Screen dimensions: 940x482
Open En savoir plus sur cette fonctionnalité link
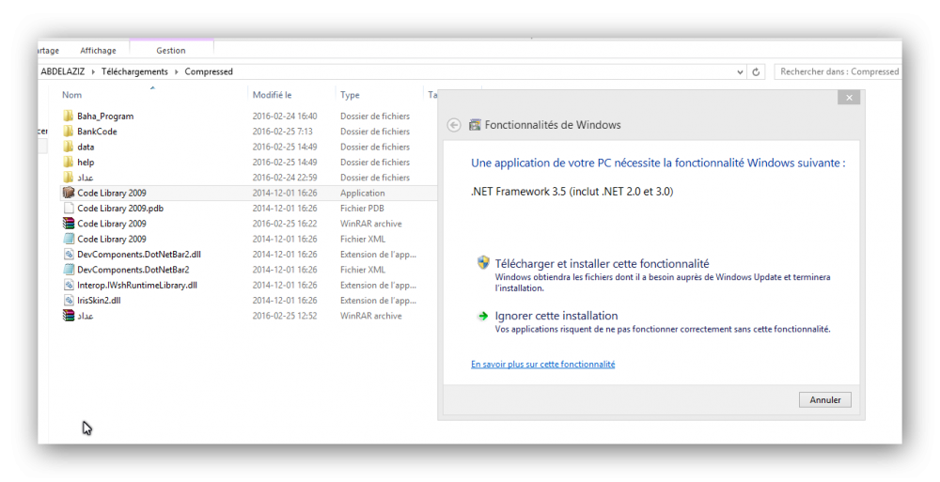click(x=542, y=364)
